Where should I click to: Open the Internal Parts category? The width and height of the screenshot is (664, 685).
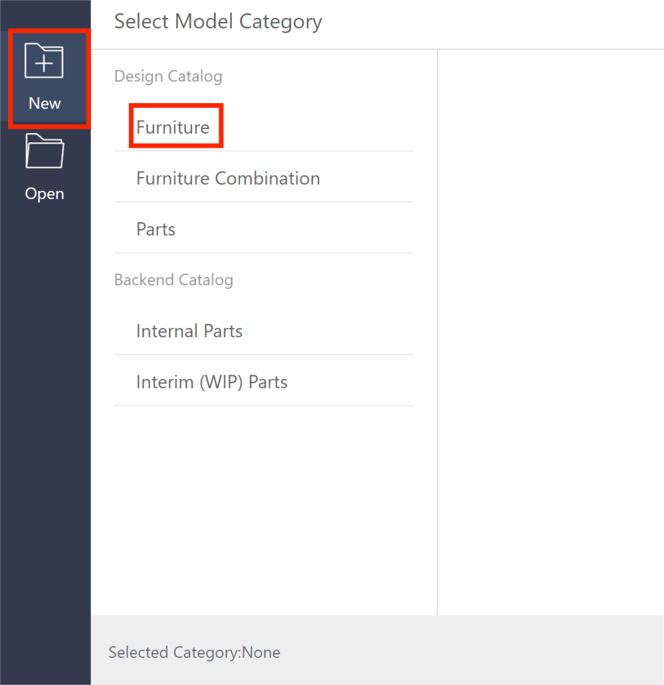coord(189,331)
